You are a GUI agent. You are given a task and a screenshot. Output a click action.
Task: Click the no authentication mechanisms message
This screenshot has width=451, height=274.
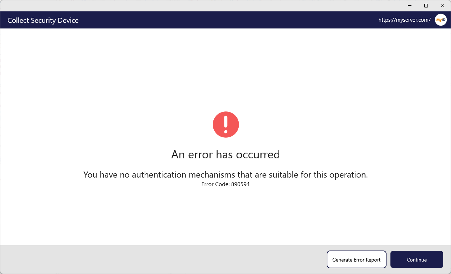click(x=225, y=175)
